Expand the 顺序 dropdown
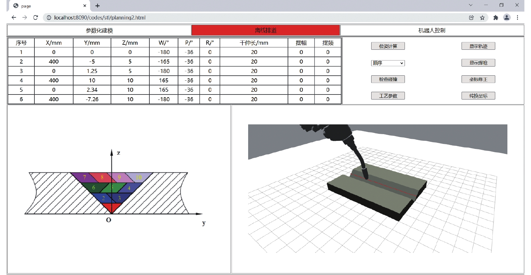Viewport: 531px width, 275px height. (388, 63)
